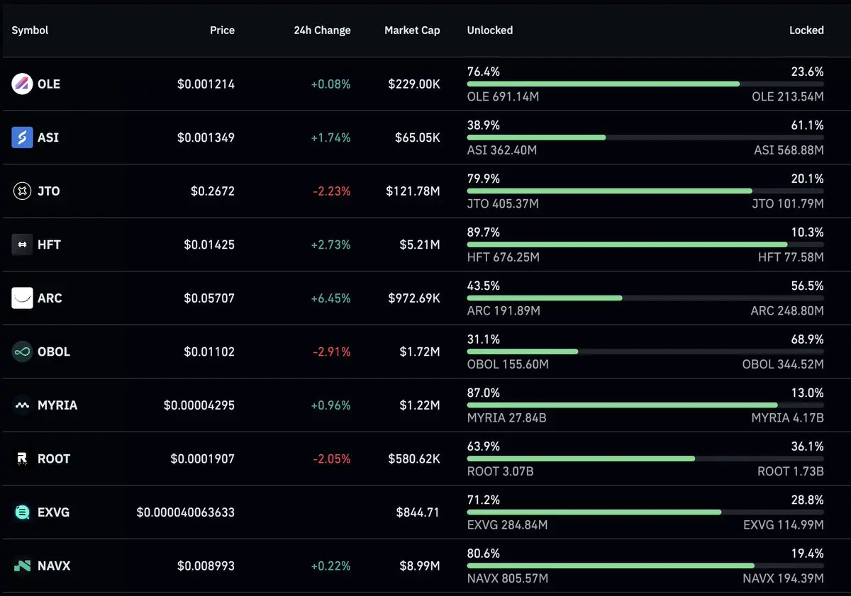
Task: Sort by the Symbol column header
Action: click(x=30, y=30)
